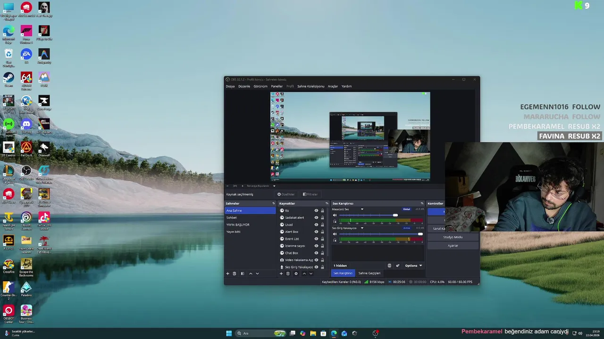Hide the Event List source with its eye icon

click(316, 239)
